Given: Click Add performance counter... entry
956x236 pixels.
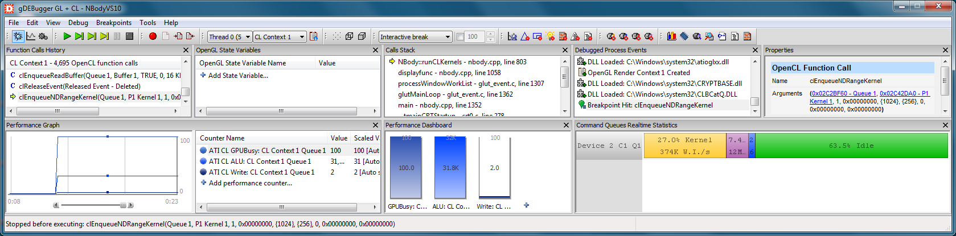Looking at the screenshot, I should point(250,183).
